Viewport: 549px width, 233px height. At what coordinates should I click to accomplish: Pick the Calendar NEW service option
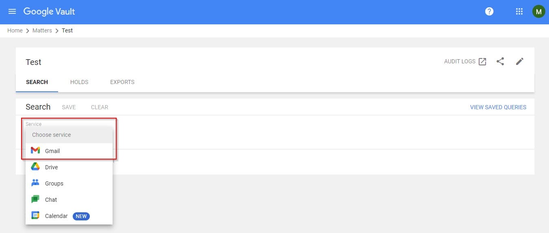coord(56,216)
